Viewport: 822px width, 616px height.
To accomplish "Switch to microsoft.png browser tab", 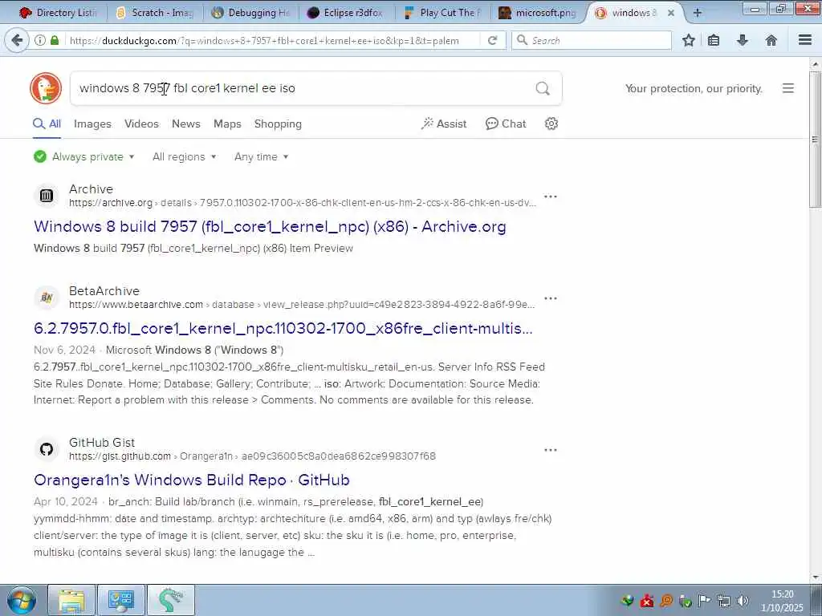I will pos(539,13).
